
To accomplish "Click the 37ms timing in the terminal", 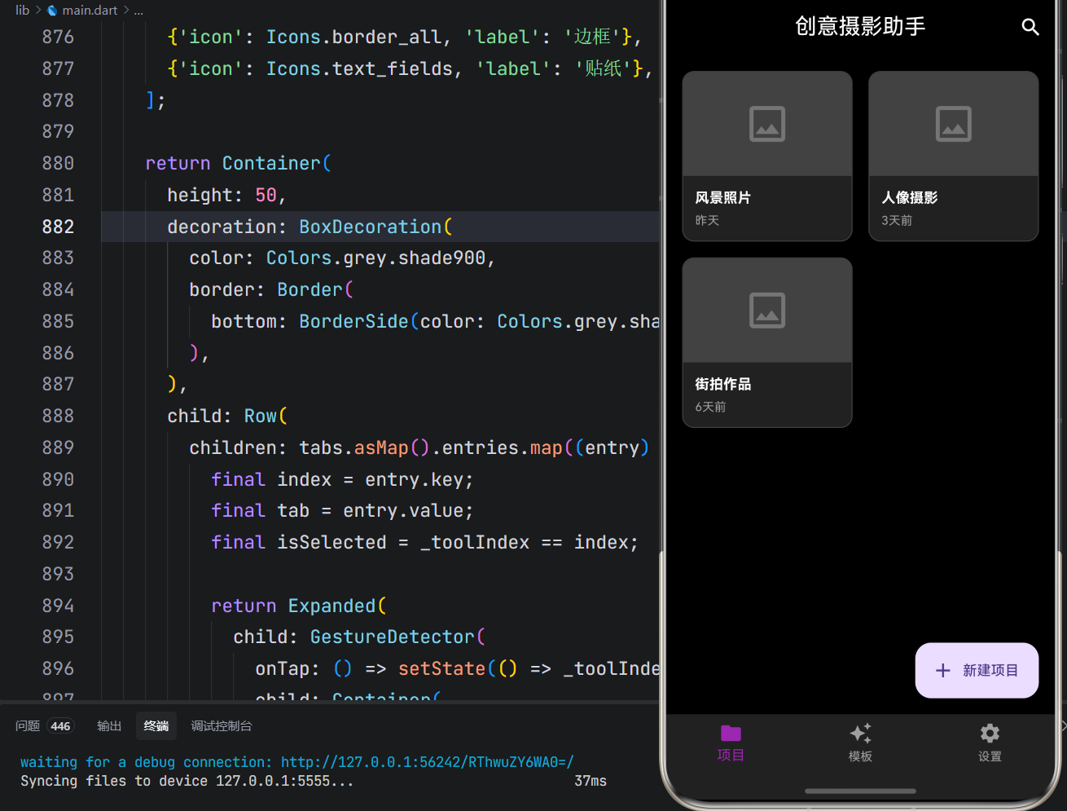I will (x=591, y=781).
